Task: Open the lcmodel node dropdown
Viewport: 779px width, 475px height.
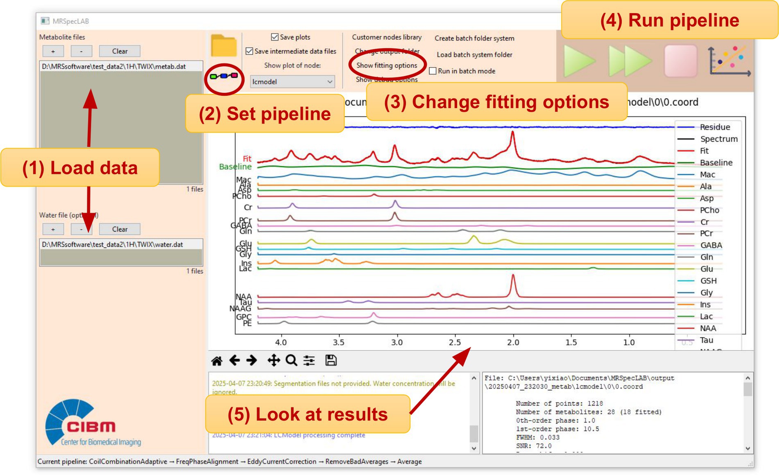Action: coord(292,82)
